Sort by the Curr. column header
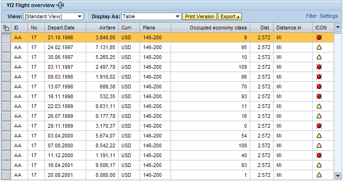The image size is (343, 181). [x=129, y=28]
